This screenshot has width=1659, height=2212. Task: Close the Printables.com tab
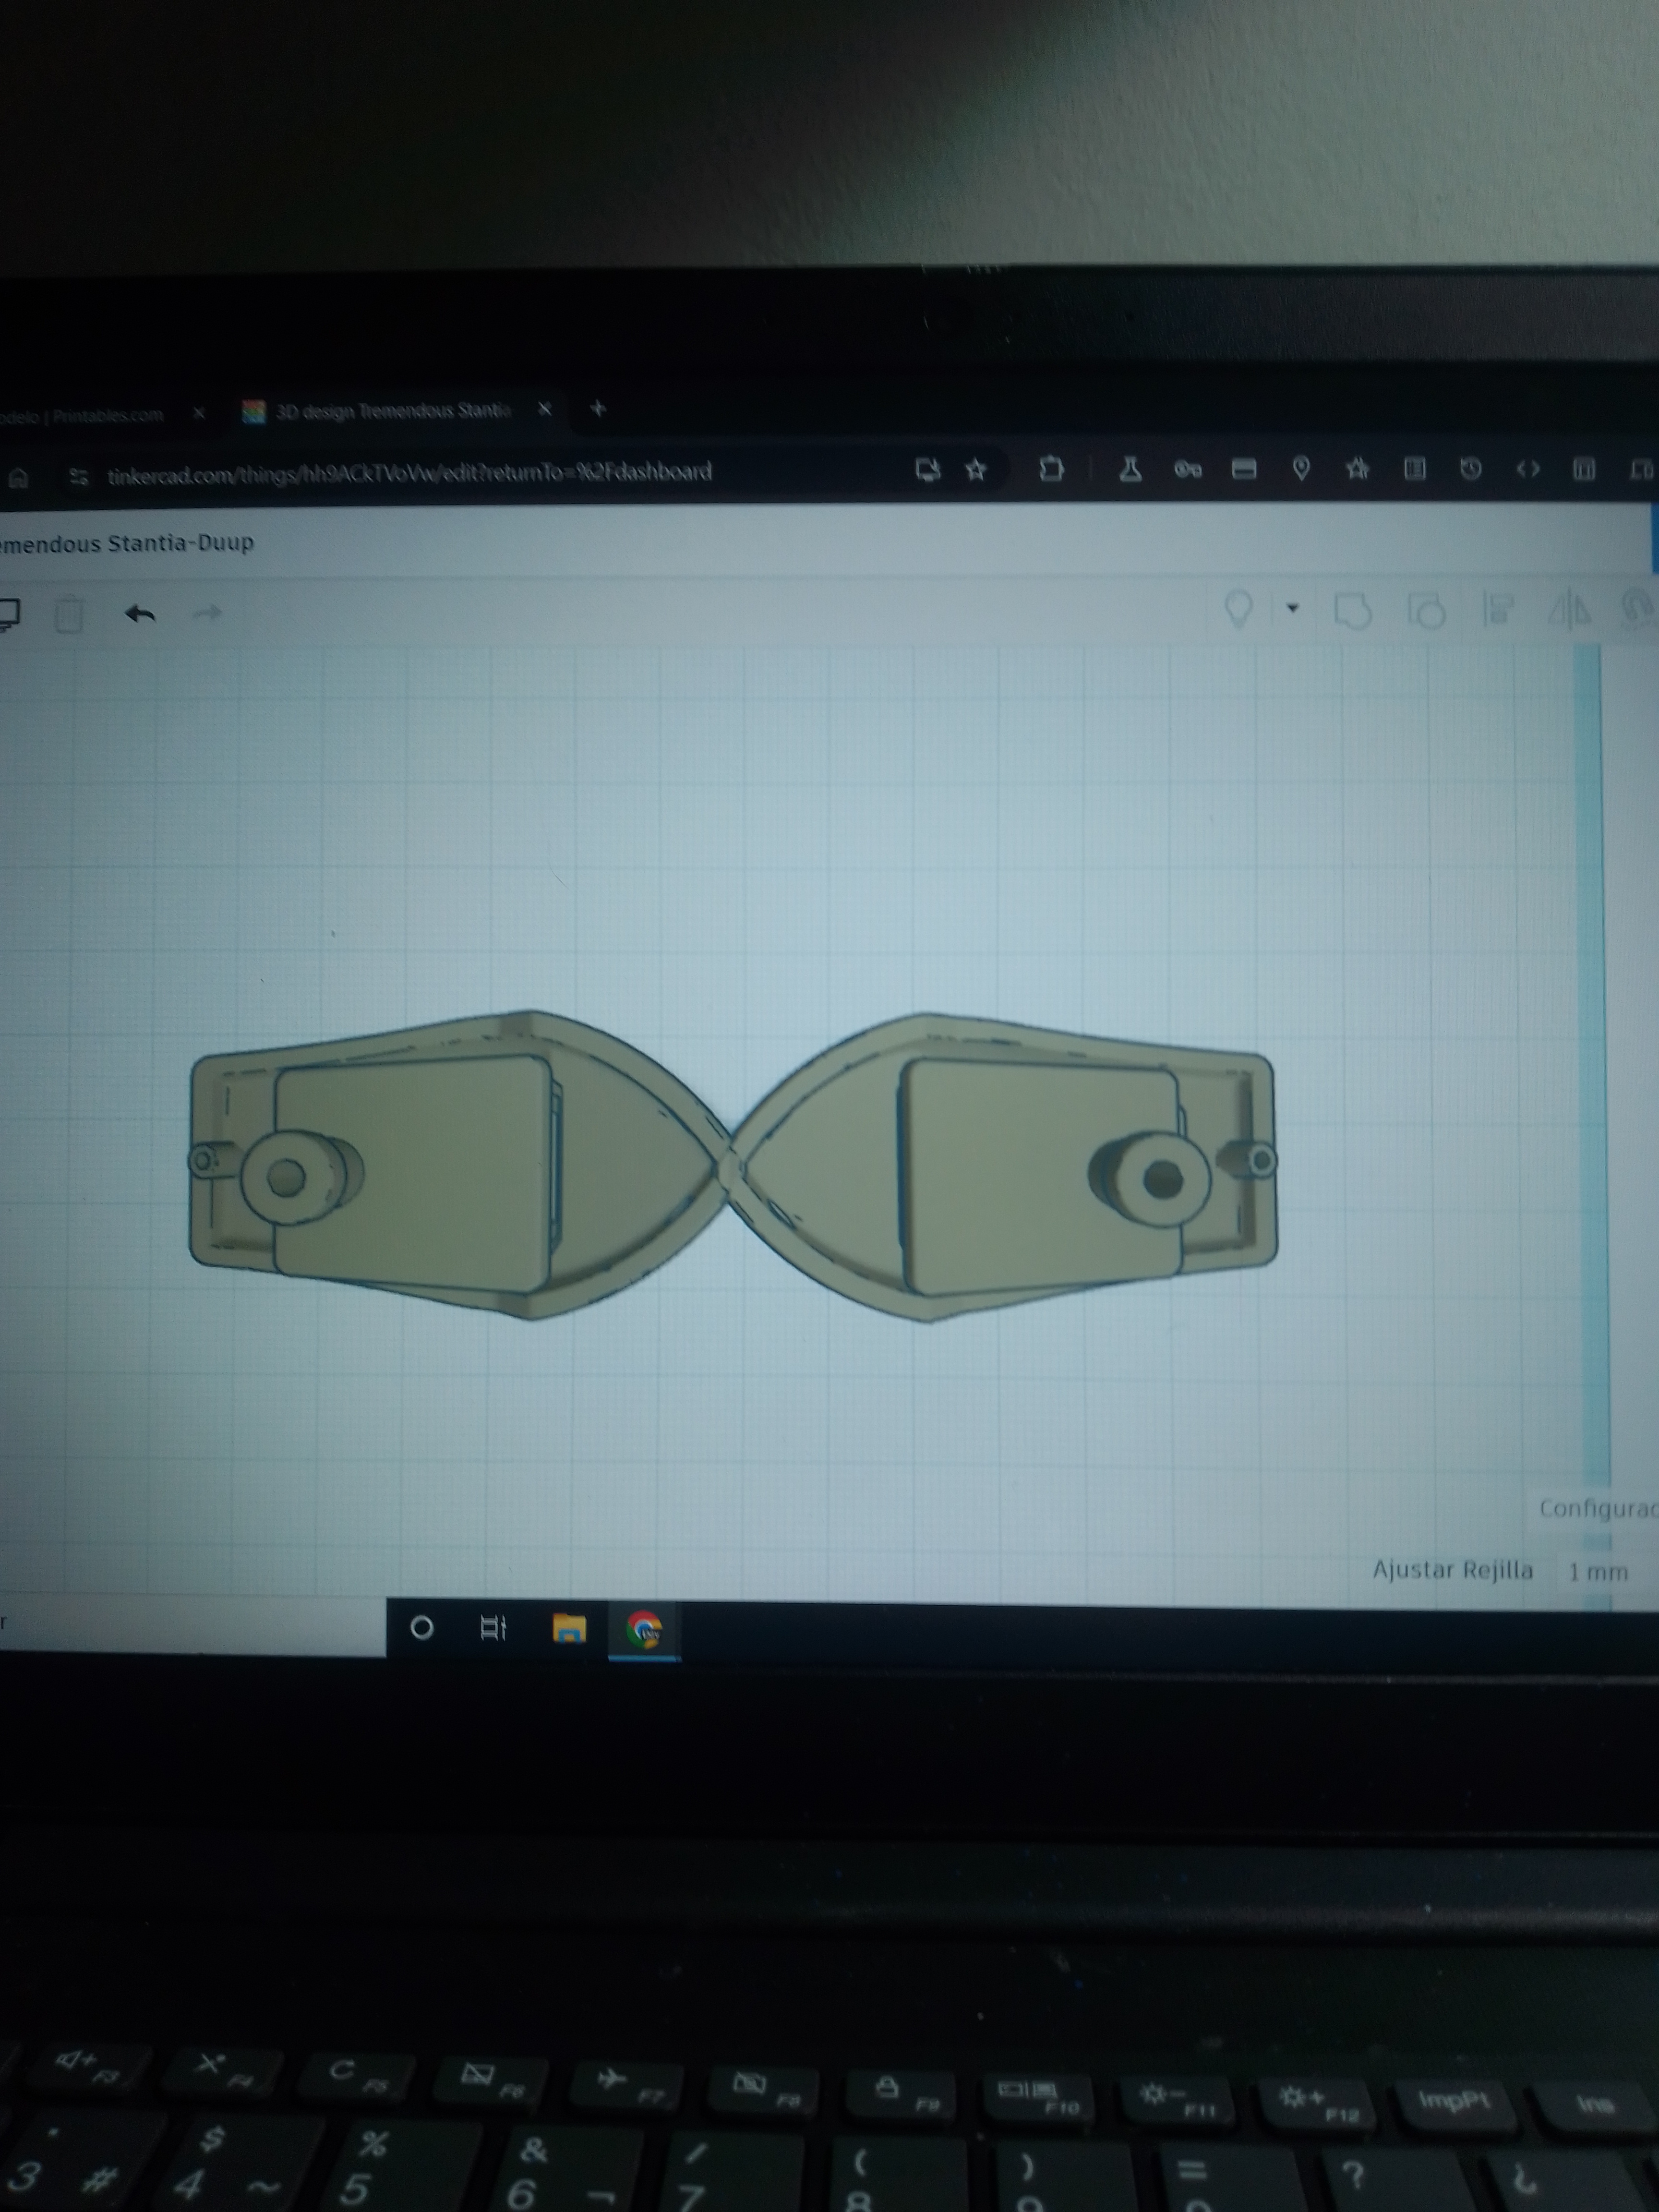pos(199,412)
